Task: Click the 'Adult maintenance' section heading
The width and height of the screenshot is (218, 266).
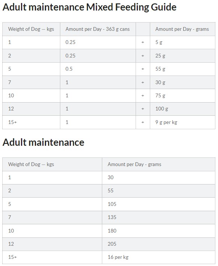Action: click(x=43, y=142)
